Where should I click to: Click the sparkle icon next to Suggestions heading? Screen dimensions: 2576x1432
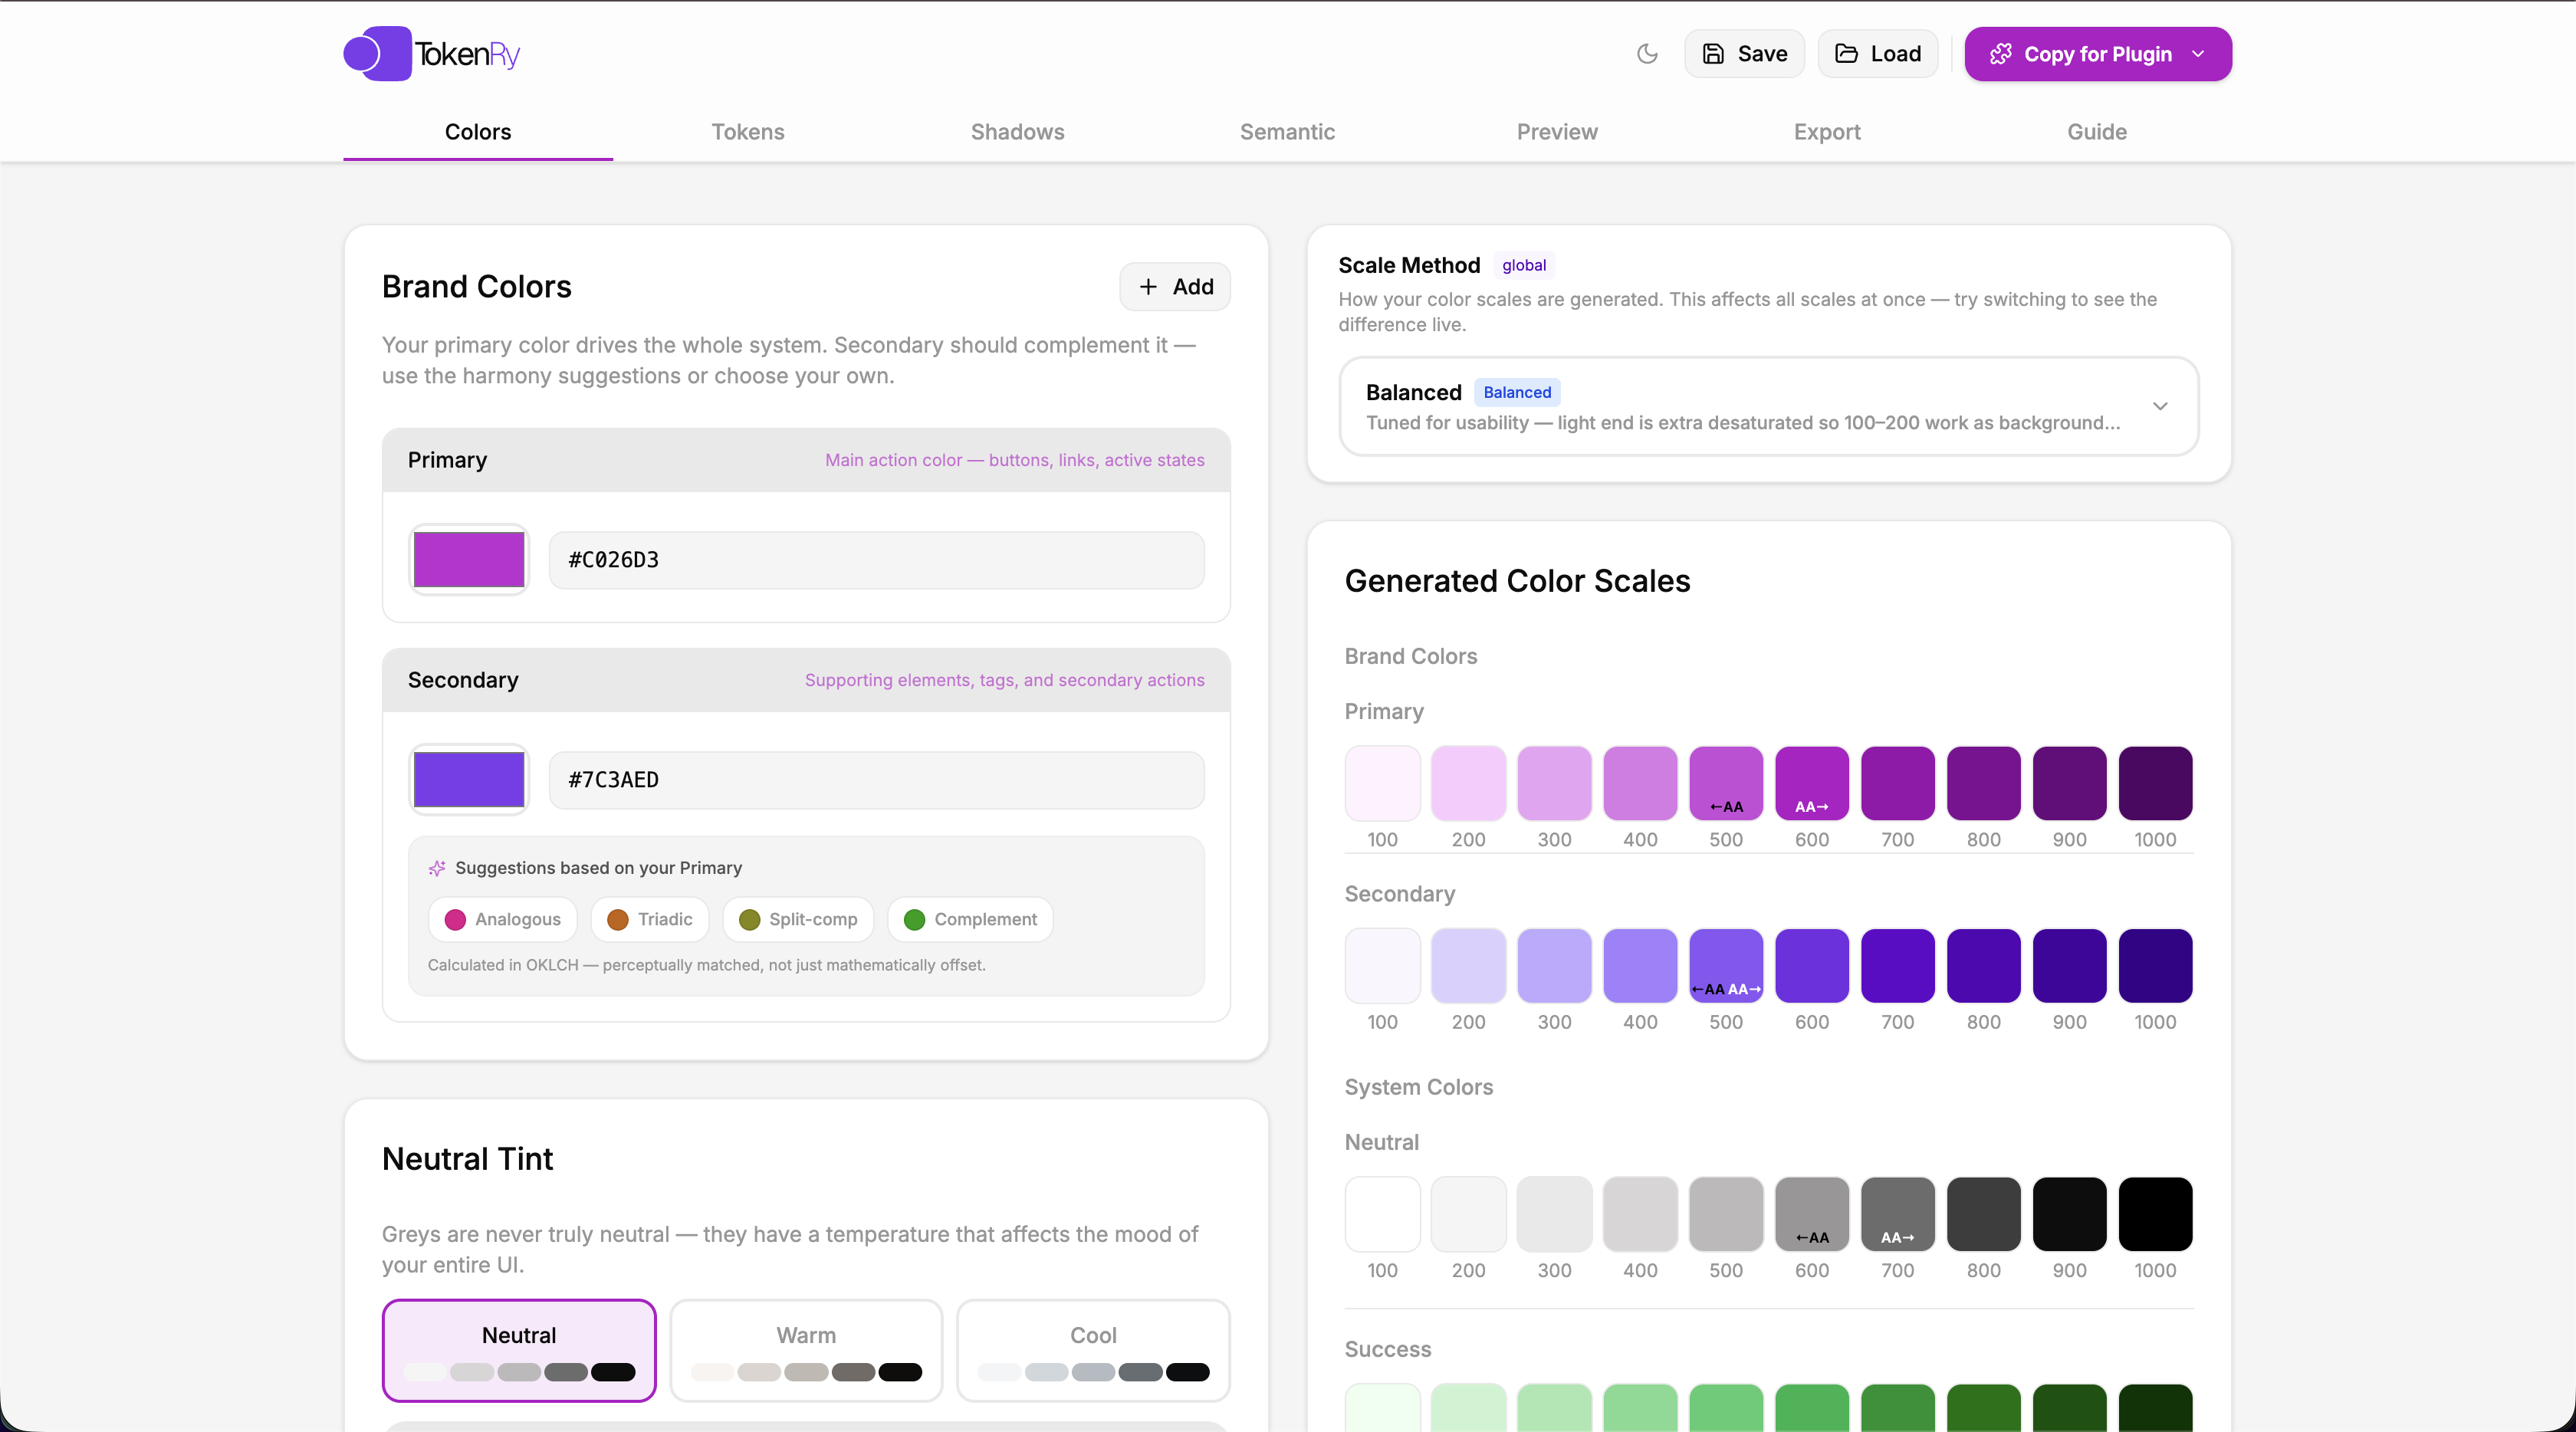[x=436, y=868]
